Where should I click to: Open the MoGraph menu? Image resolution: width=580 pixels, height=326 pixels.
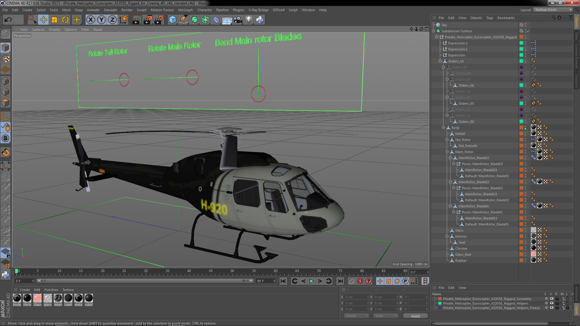(x=185, y=10)
